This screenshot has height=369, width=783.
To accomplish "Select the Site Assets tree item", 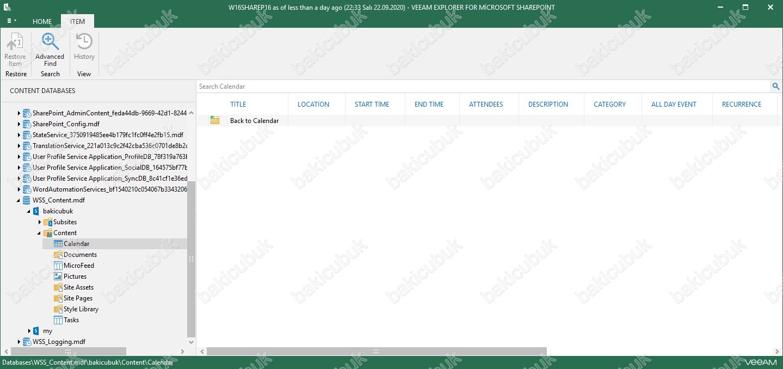I will (x=78, y=287).
